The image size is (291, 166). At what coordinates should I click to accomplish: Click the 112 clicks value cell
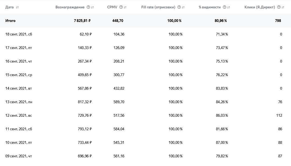[x=279, y=115]
